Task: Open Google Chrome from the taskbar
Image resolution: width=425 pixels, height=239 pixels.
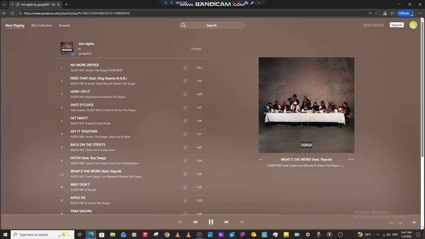Action: point(167,235)
